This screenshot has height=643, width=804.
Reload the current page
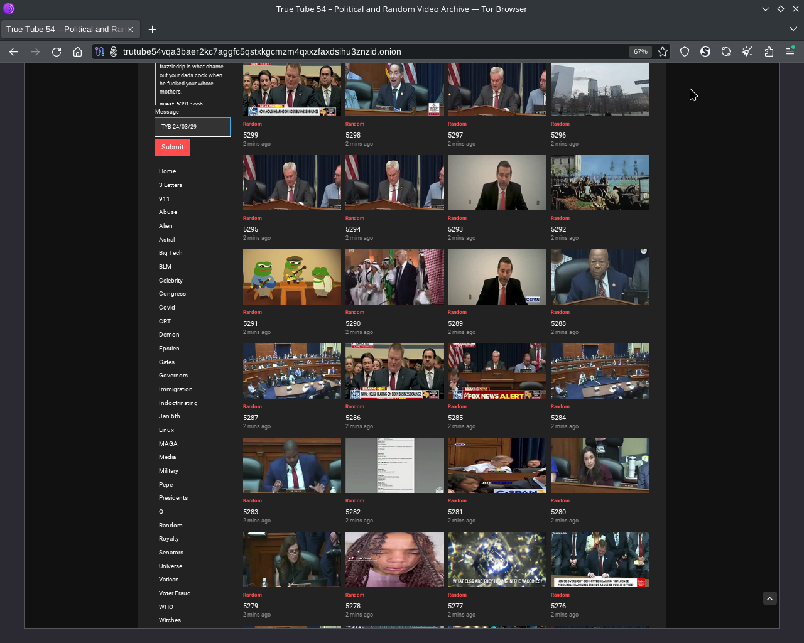coord(57,52)
